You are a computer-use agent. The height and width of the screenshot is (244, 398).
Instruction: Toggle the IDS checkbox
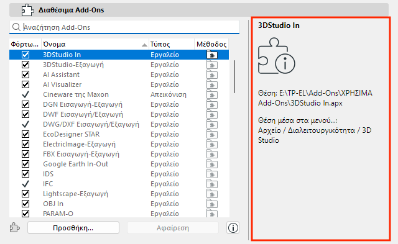(25, 174)
